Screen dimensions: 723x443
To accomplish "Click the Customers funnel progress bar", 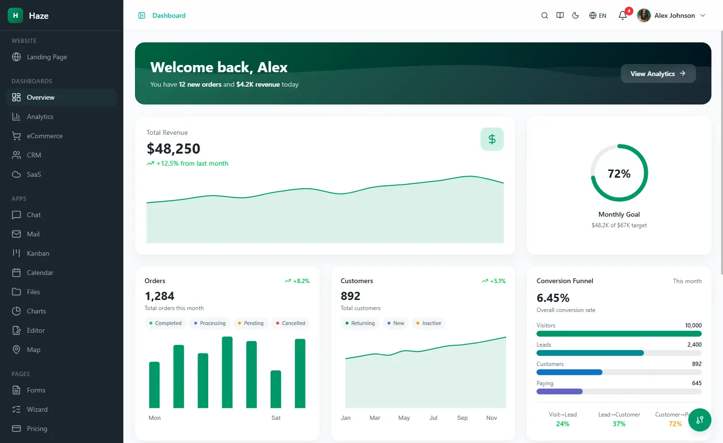I will tap(619, 372).
